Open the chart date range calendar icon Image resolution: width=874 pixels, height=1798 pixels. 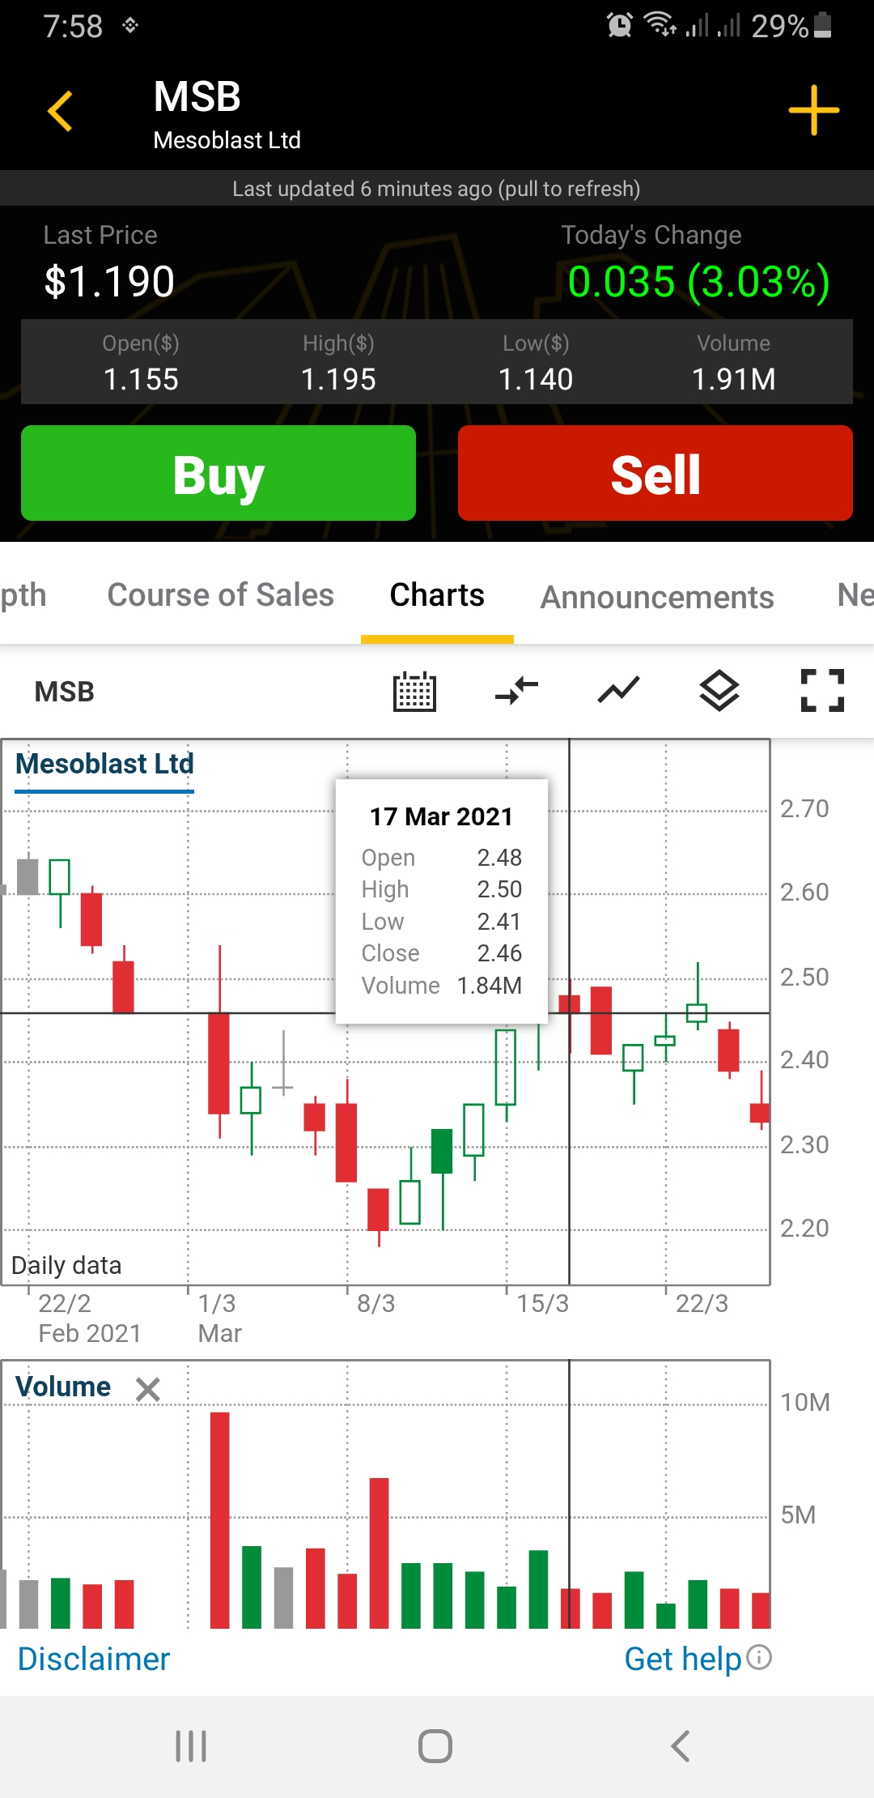click(414, 692)
